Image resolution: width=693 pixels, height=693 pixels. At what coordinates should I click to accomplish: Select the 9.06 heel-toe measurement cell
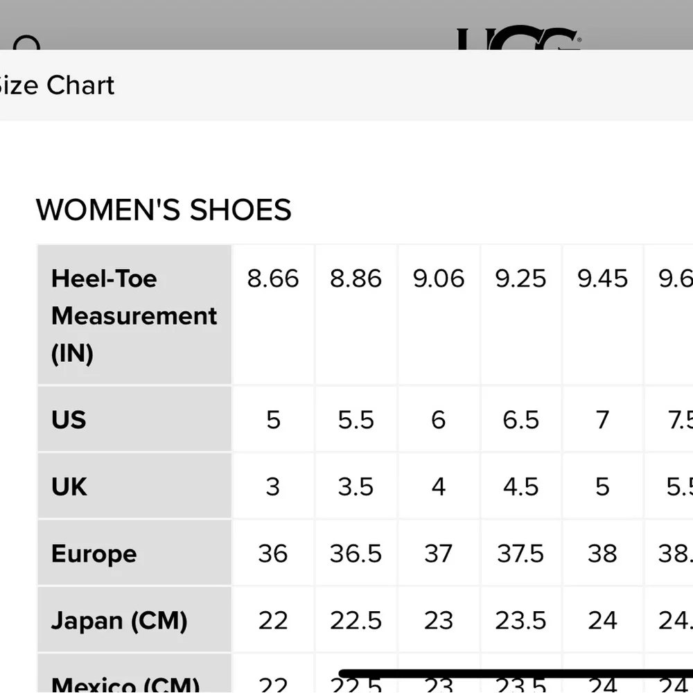coord(439,315)
